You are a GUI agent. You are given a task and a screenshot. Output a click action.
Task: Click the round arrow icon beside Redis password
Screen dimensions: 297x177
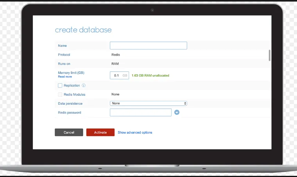(177, 113)
